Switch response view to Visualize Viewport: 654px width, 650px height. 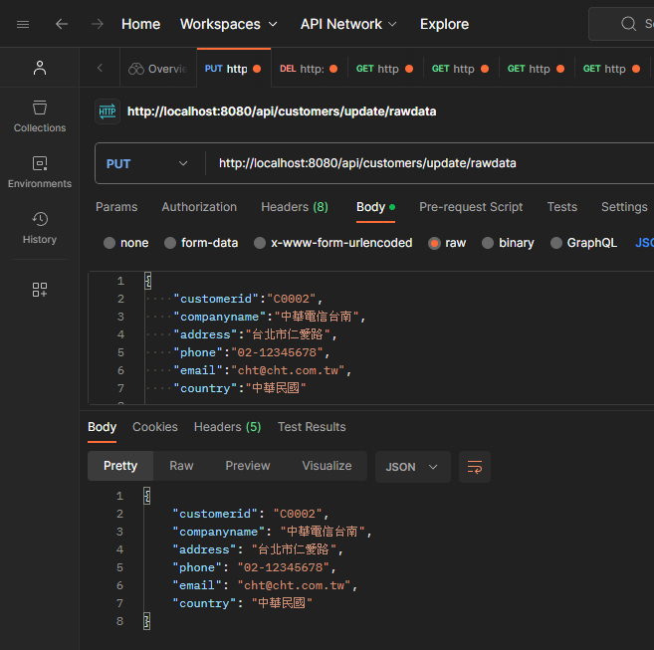pyautogui.click(x=327, y=466)
